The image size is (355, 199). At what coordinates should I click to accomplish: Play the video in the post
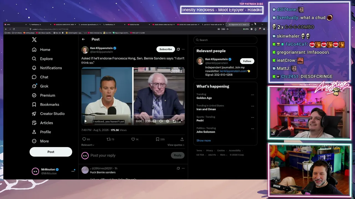coord(85,121)
